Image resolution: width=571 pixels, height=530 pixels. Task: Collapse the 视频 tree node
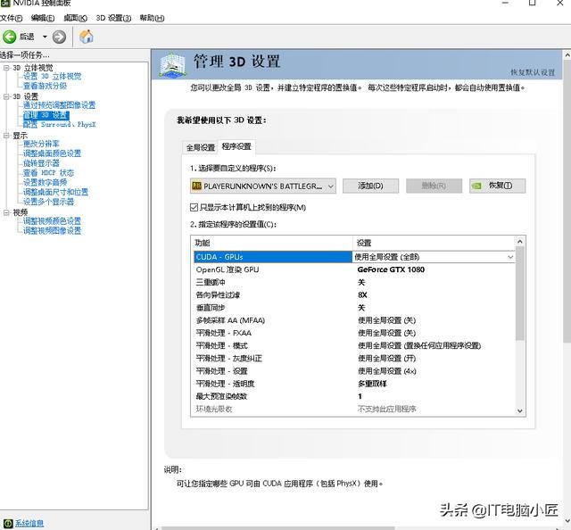point(6,212)
